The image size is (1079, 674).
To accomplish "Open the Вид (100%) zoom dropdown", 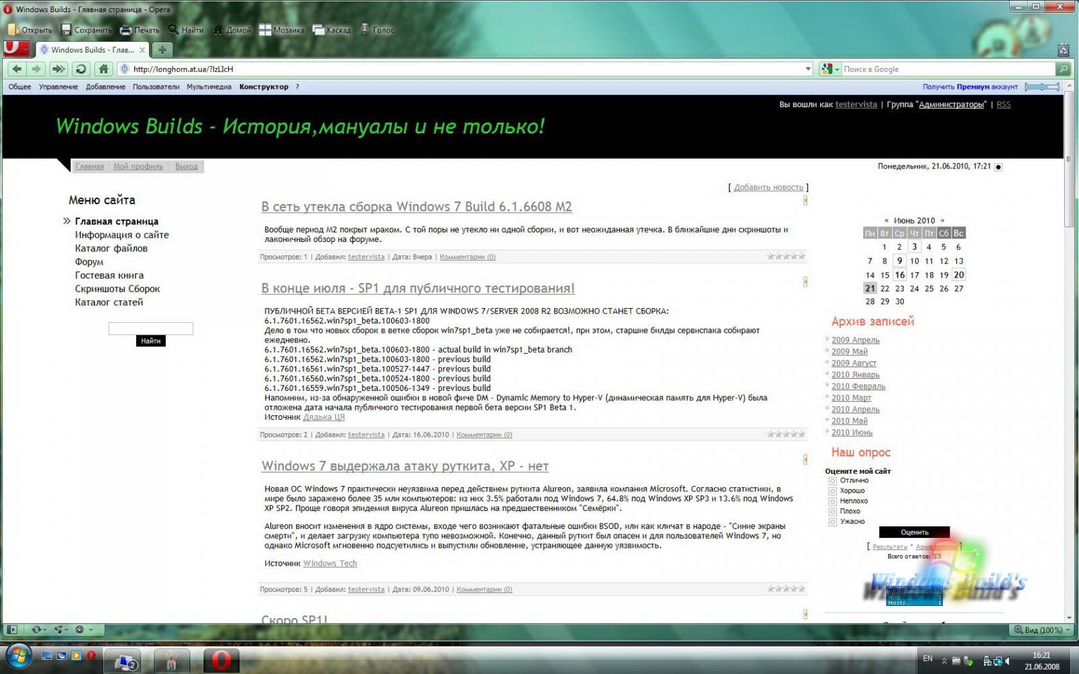I will pos(1043,630).
